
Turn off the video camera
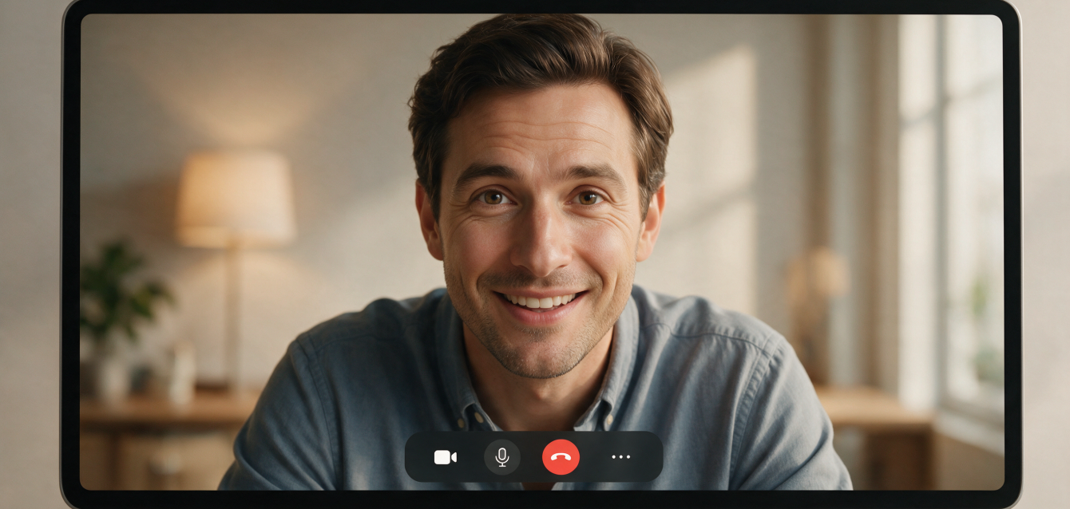coord(445,457)
